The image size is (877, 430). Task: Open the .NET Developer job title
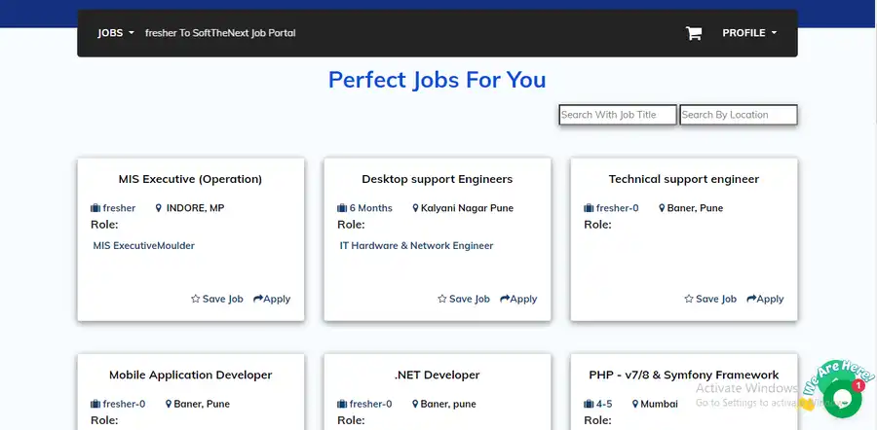pyautogui.click(x=437, y=375)
